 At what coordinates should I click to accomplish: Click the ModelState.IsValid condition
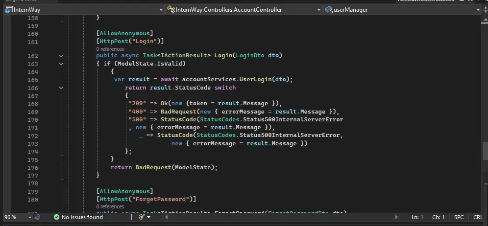click(x=151, y=64)
